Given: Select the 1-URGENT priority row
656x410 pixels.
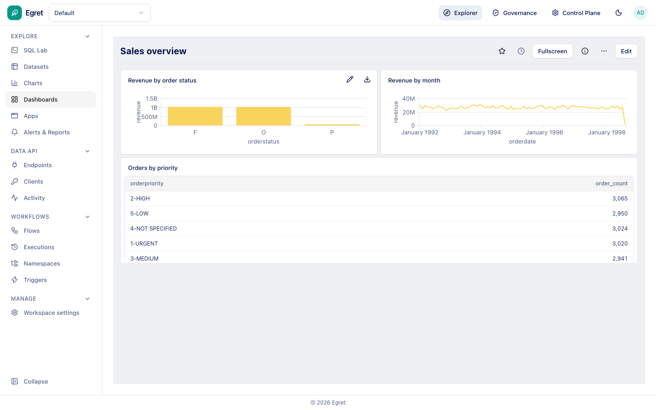Looking at the screenshot, I should [x=379, y=244].
